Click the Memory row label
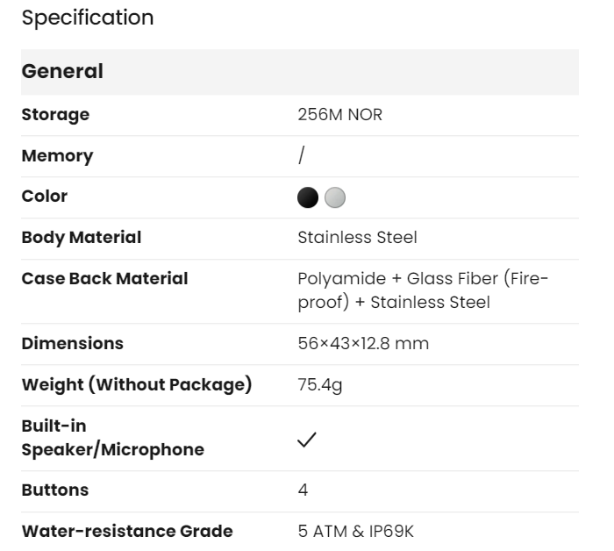Image resolution: width=614 pixels, height=551 pixels. [x=57, y=156]
